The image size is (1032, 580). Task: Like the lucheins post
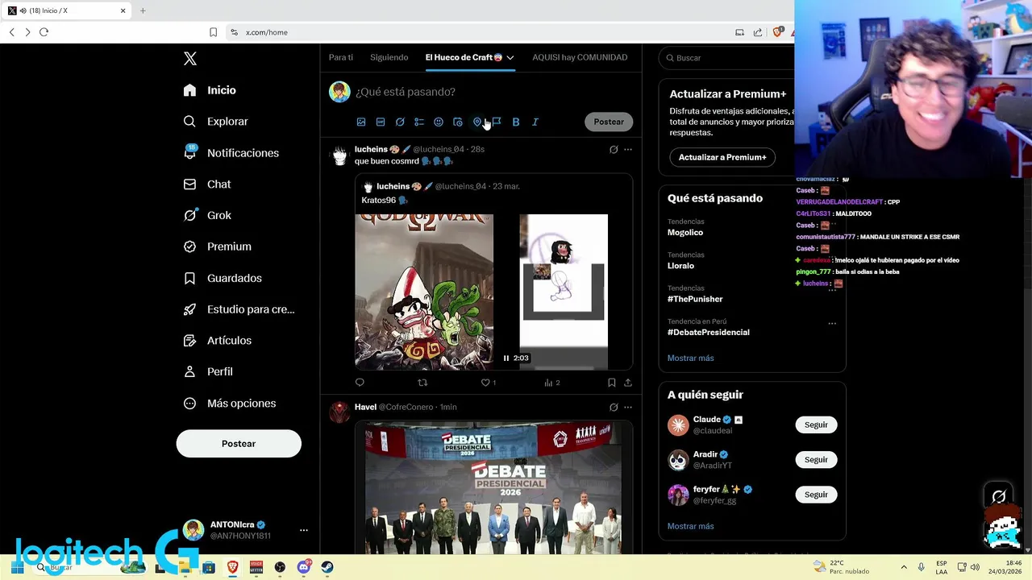coord(485,383)
